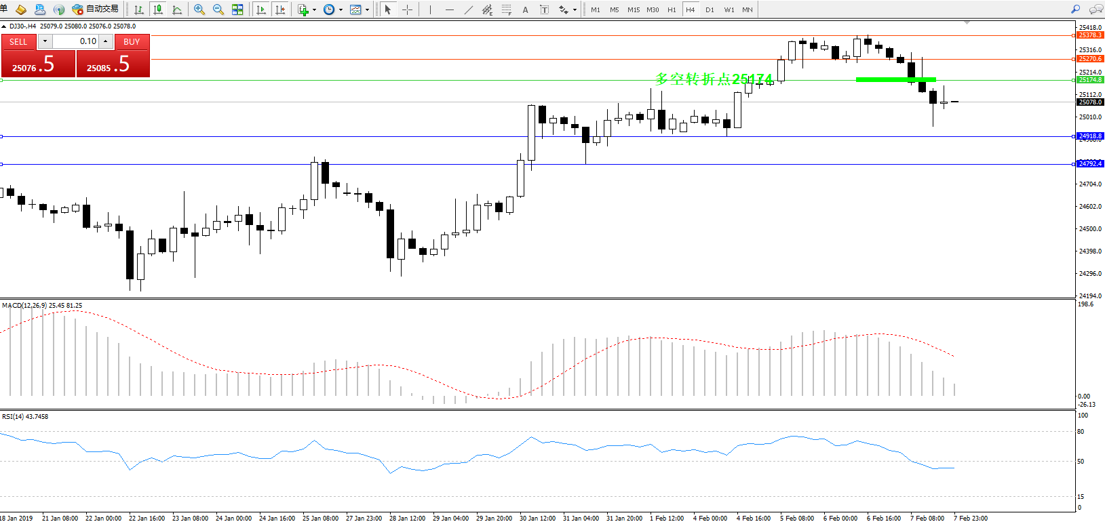This screenshot has width=1105, height=526.
Task: Open the chart templates dropdown
Action: click(367, 10)
